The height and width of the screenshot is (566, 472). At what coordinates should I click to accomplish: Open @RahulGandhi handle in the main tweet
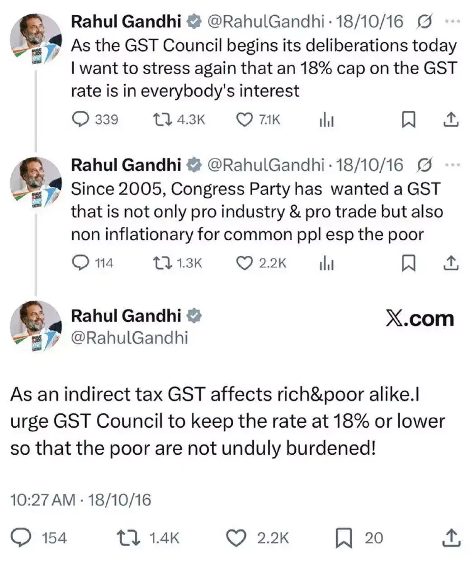coord(129,338)
